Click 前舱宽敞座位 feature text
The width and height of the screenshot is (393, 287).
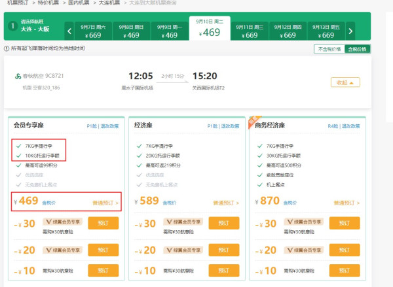click(280, 175)
